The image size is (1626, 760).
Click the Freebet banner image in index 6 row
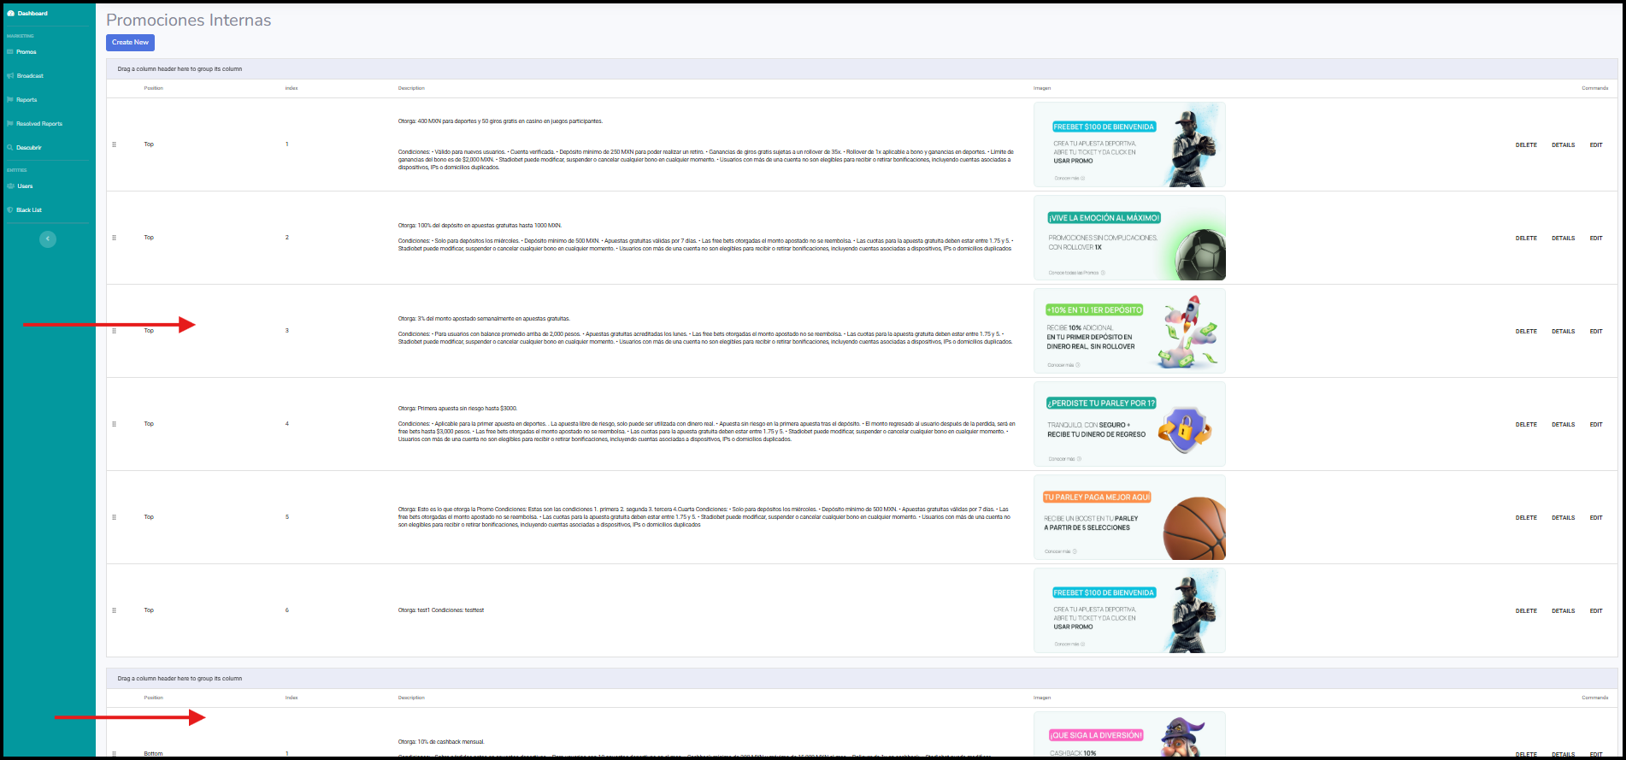pos(1129,610)
